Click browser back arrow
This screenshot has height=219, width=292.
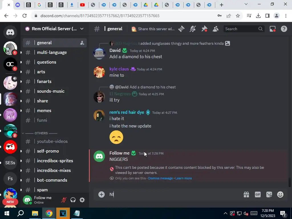tap(6, 16)
